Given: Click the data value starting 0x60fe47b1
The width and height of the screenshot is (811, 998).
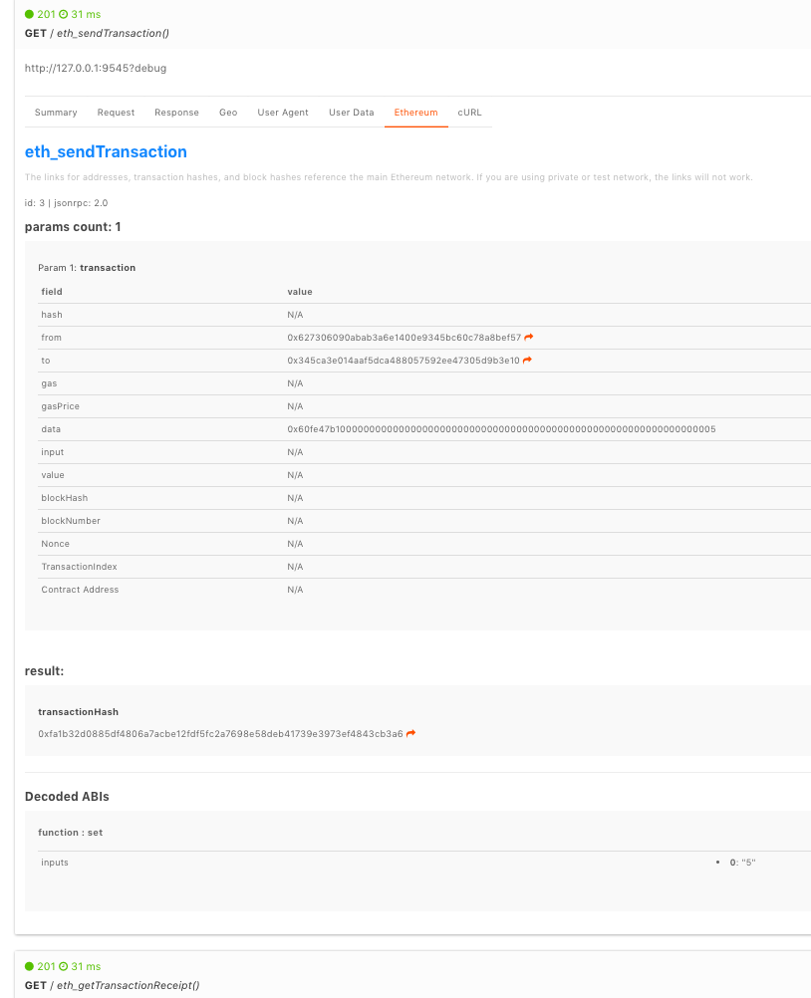Looking at the screenshot, I should [x=501, y=429].
